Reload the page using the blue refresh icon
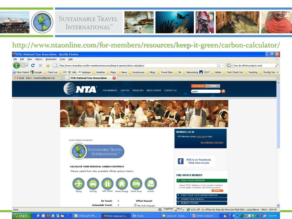The height and width of the screenshot is (219, 292). tap(33, 65)
